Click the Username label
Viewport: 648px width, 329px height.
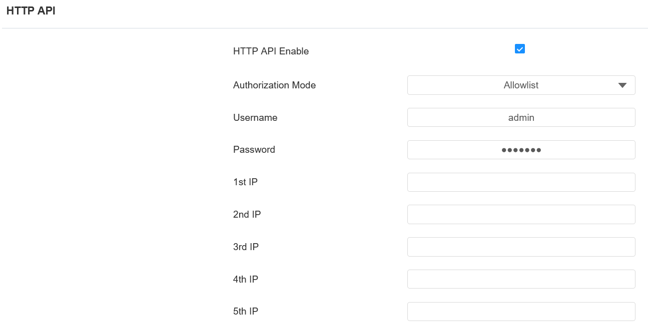(x=255, y=118)
